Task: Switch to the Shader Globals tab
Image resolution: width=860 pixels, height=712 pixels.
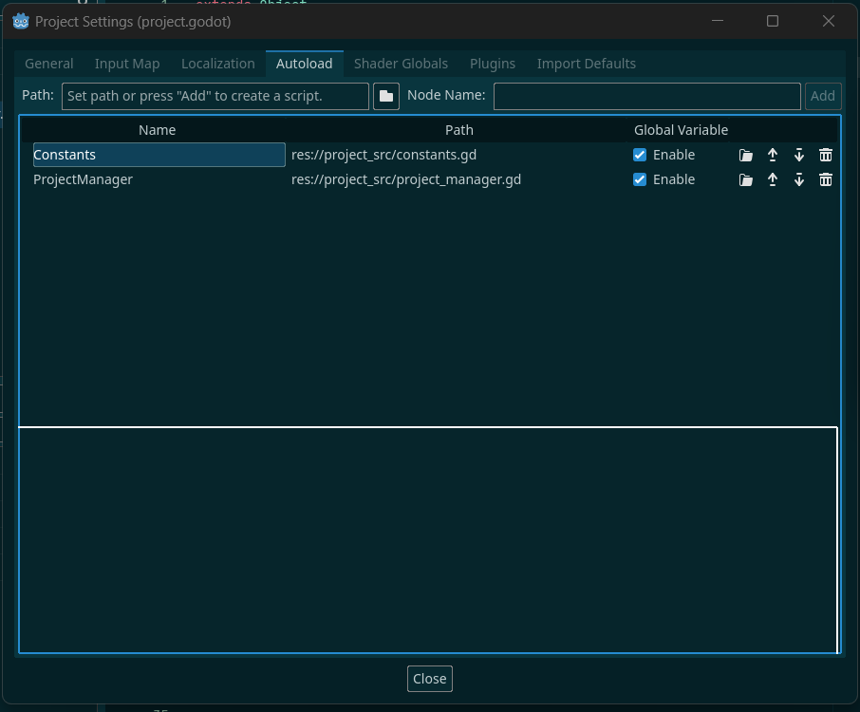Action: tap(401, 63)
